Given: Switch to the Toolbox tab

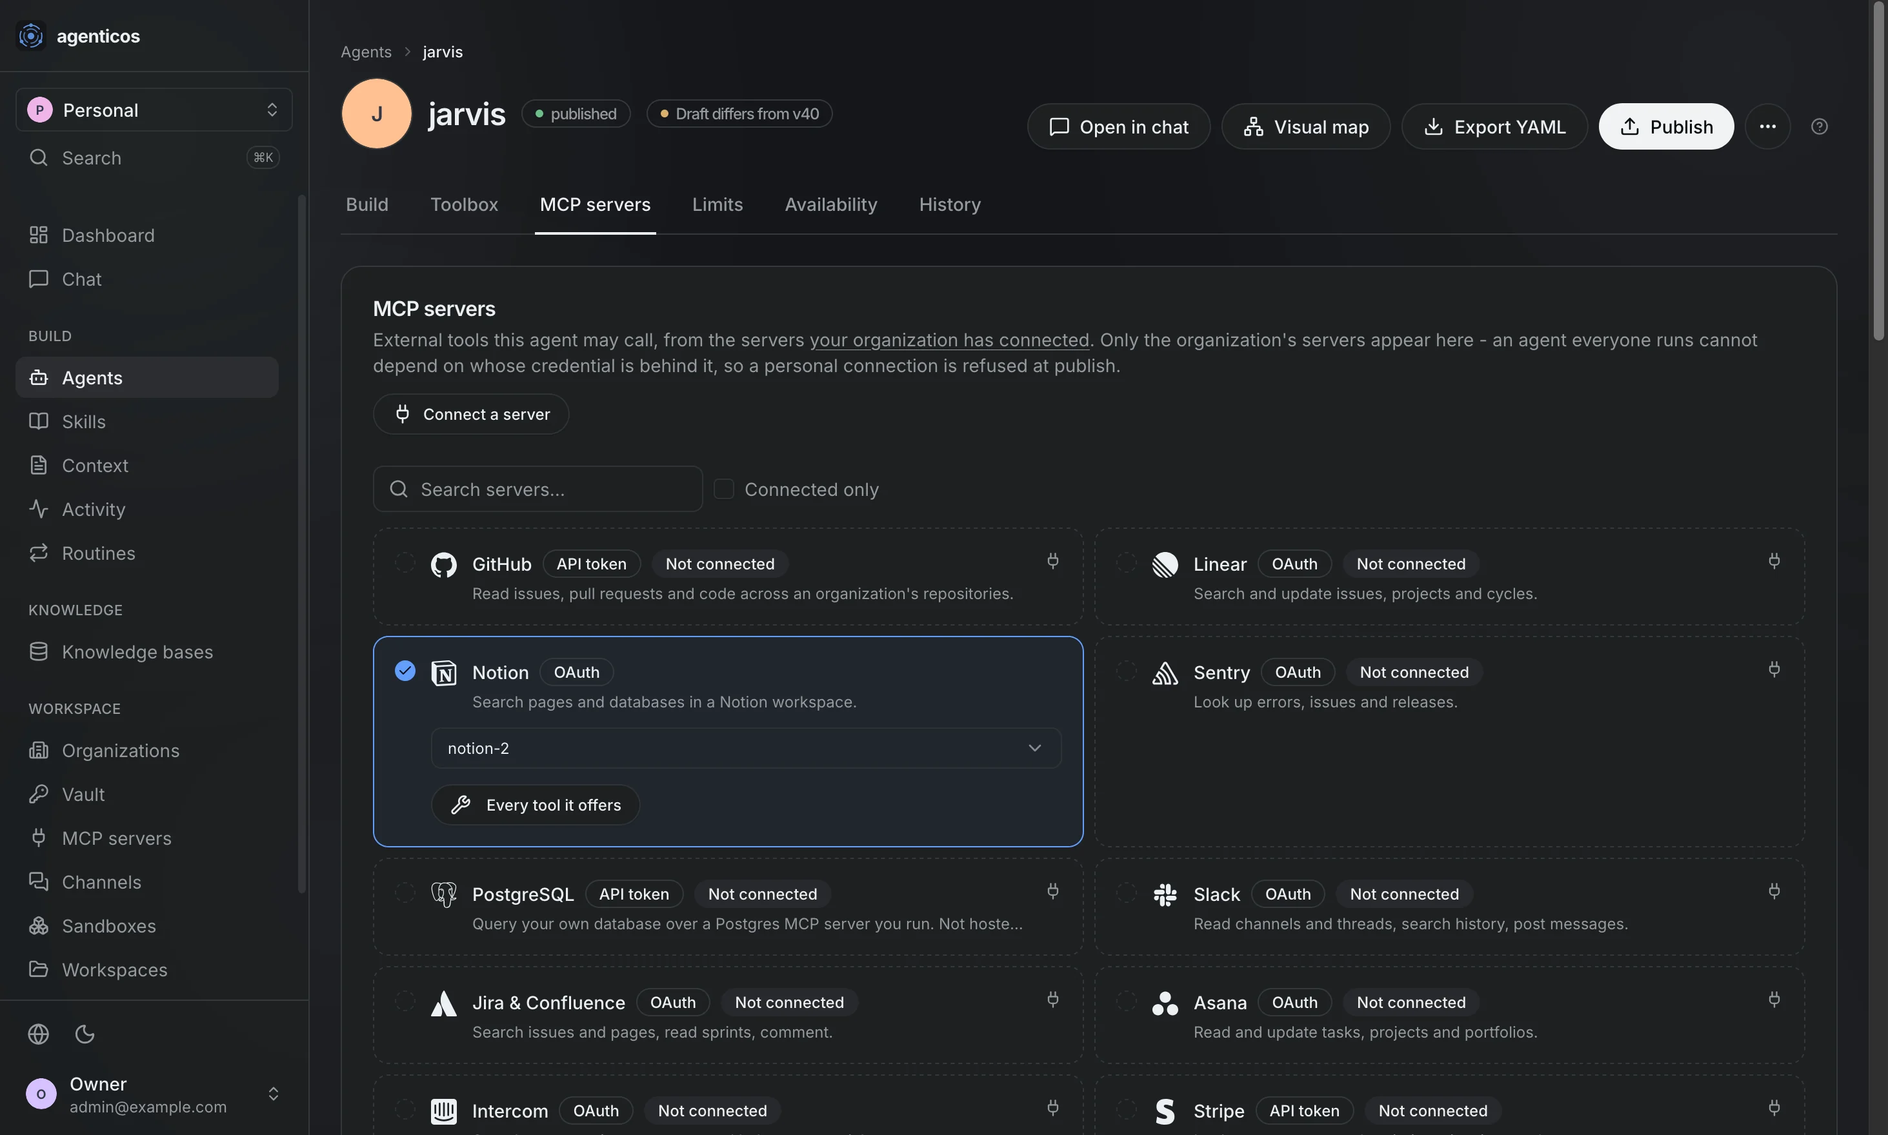Looking at the screenshot, I should click(x=465, y=204).
